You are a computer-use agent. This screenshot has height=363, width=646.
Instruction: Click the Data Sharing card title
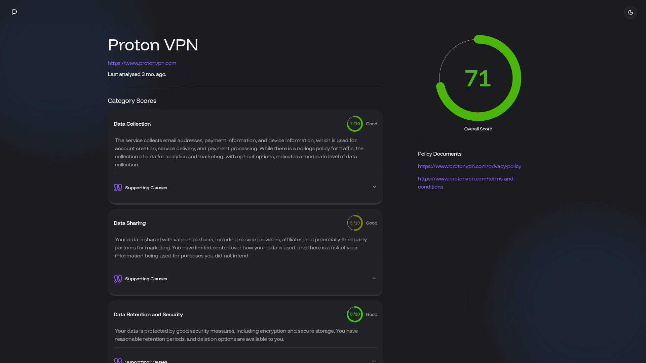(x=129, y=223)
